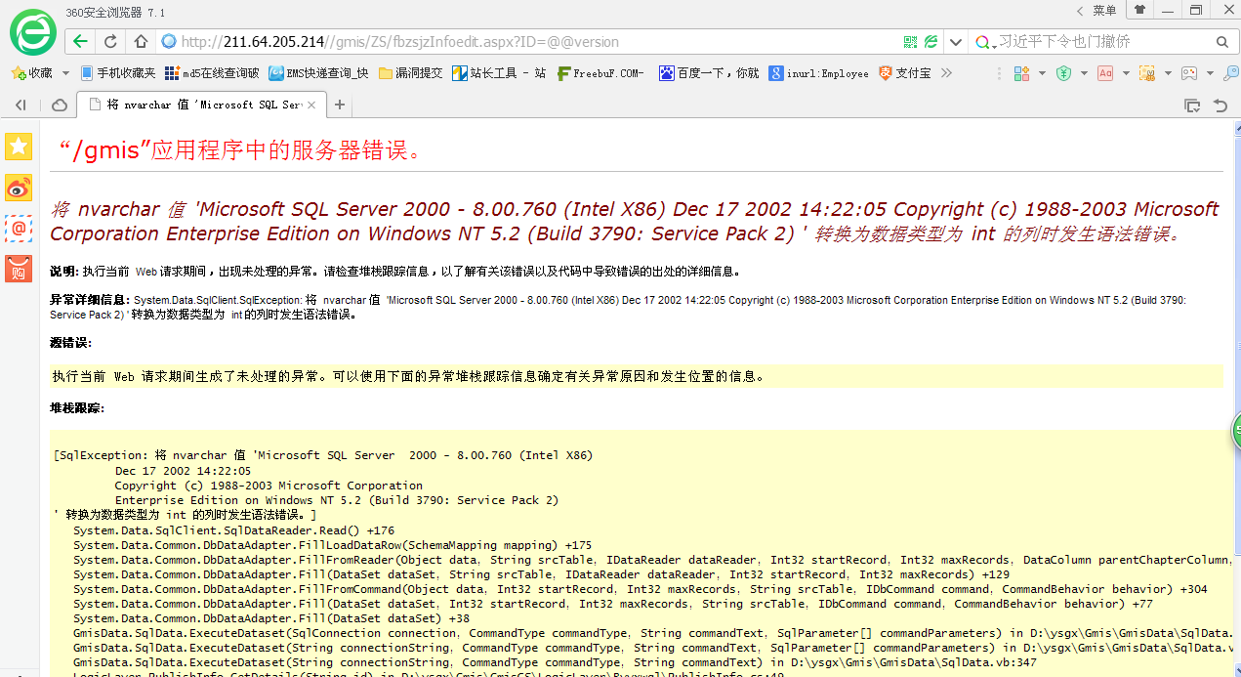Open the EMS快递查询 bookmark

coord(318,73)
